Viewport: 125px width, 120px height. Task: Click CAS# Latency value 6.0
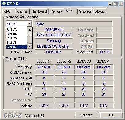point(44,72)
